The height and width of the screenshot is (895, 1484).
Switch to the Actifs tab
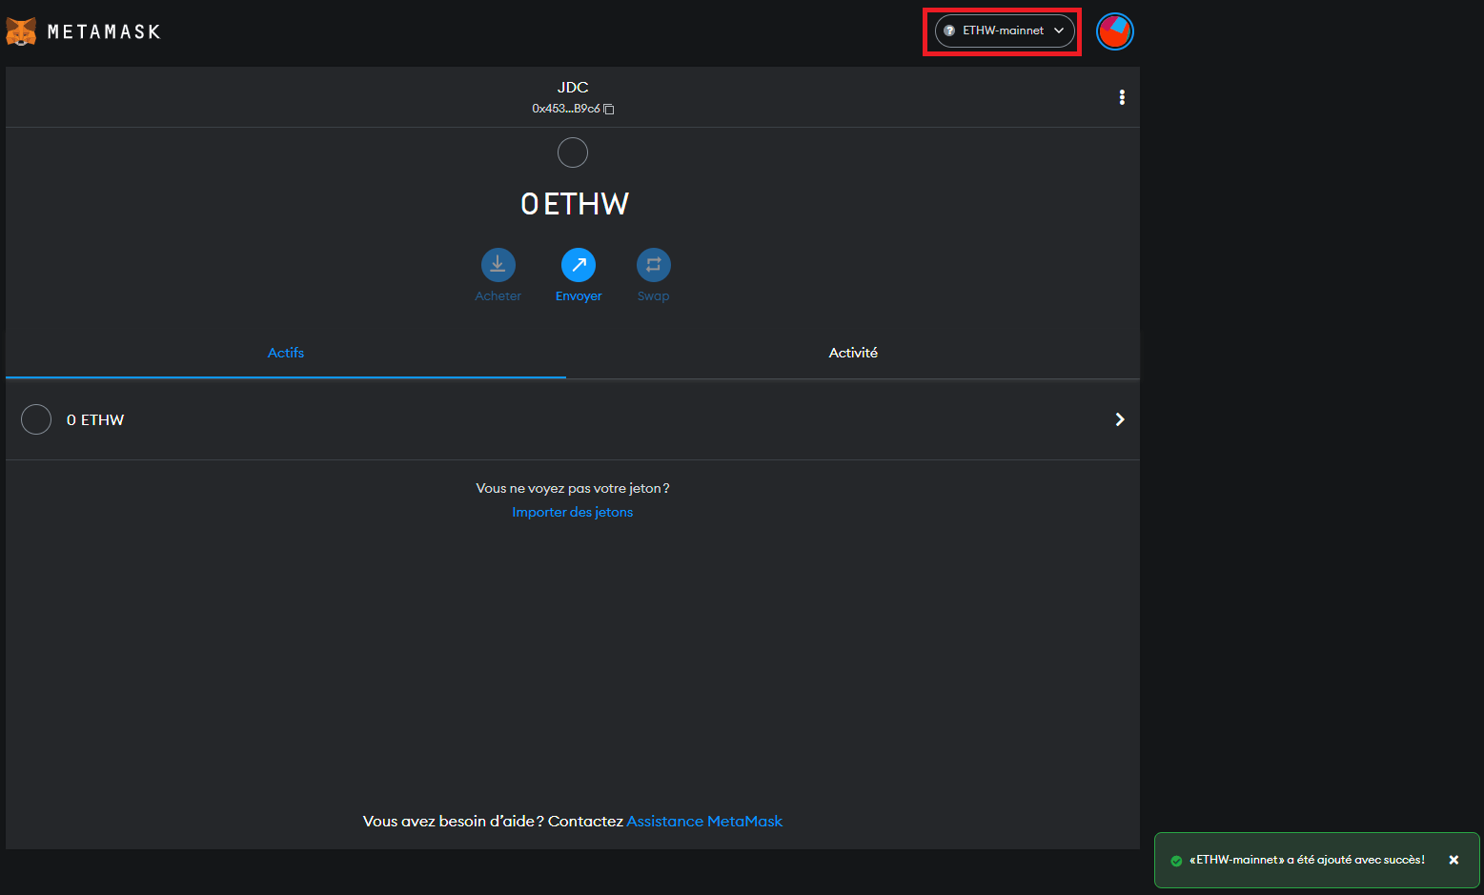pos(286,353)
